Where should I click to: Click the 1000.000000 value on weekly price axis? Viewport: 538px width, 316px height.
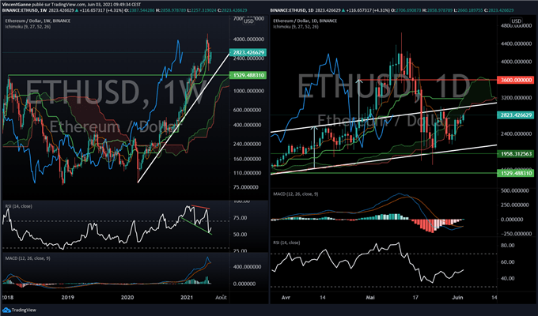coord(248,91)
